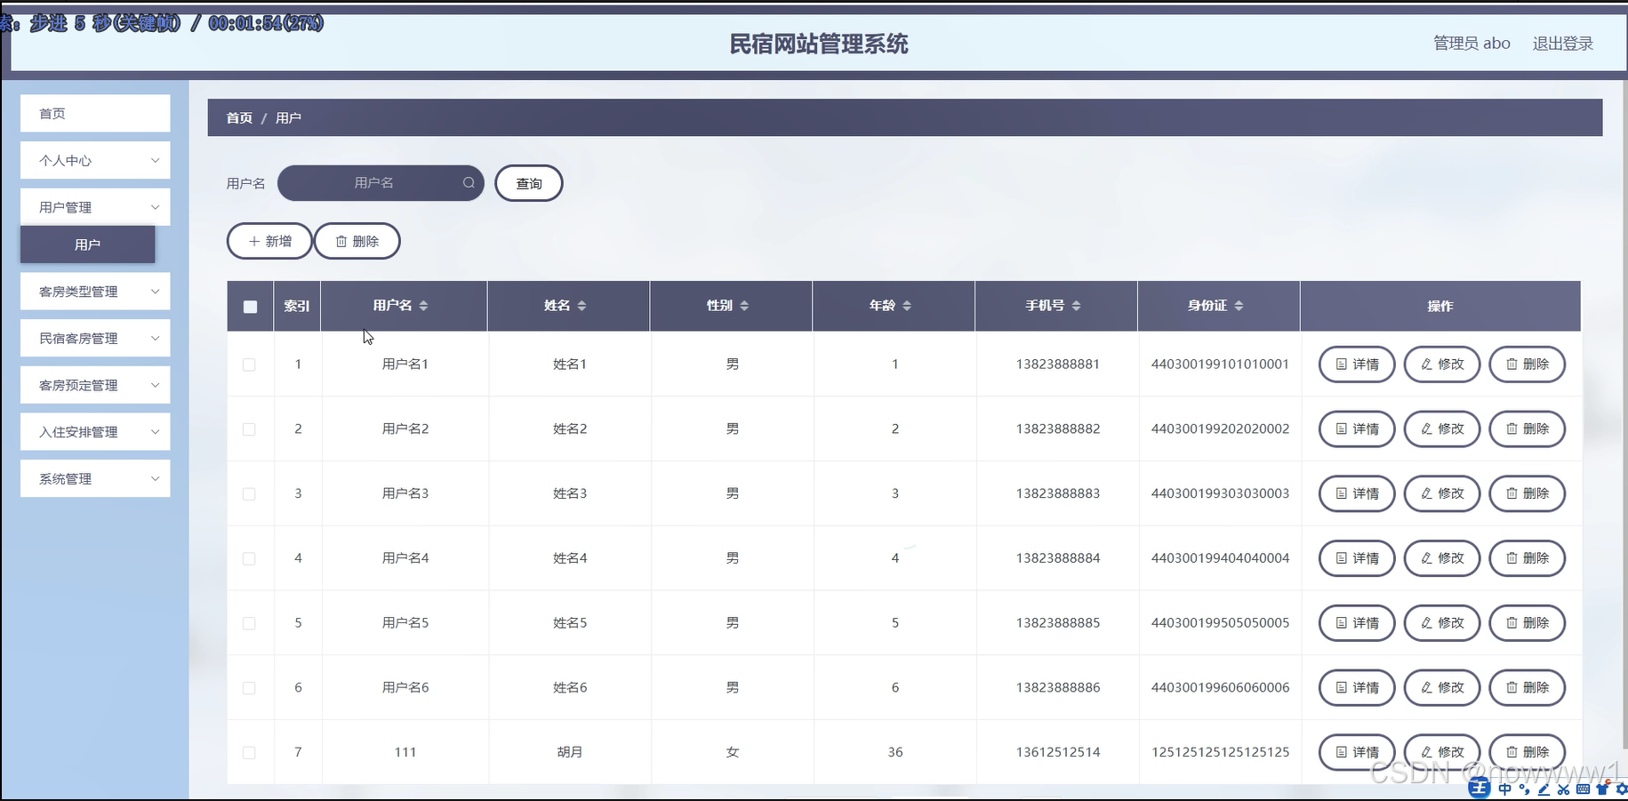This screenshot has height=801, width=1628.
Task: Open the Sogou IME handwriting pen icon
Action: click(x=1544, y=789)
